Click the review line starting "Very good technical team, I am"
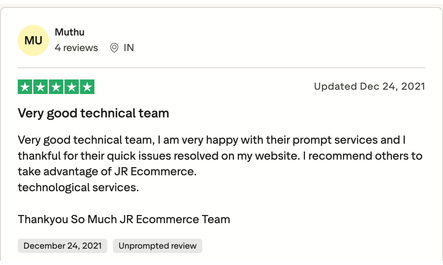This screenshot has width=443, height=265. pyautogui.click(x=212, y=140)
